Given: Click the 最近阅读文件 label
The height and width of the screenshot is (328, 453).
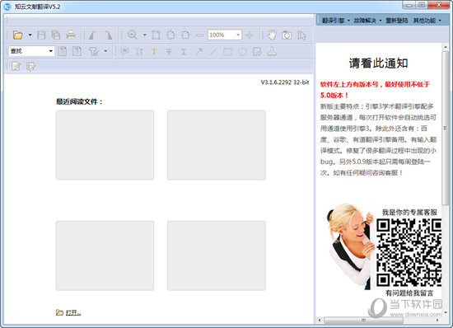Looking at the screenshot, I should tap(79, 101).
